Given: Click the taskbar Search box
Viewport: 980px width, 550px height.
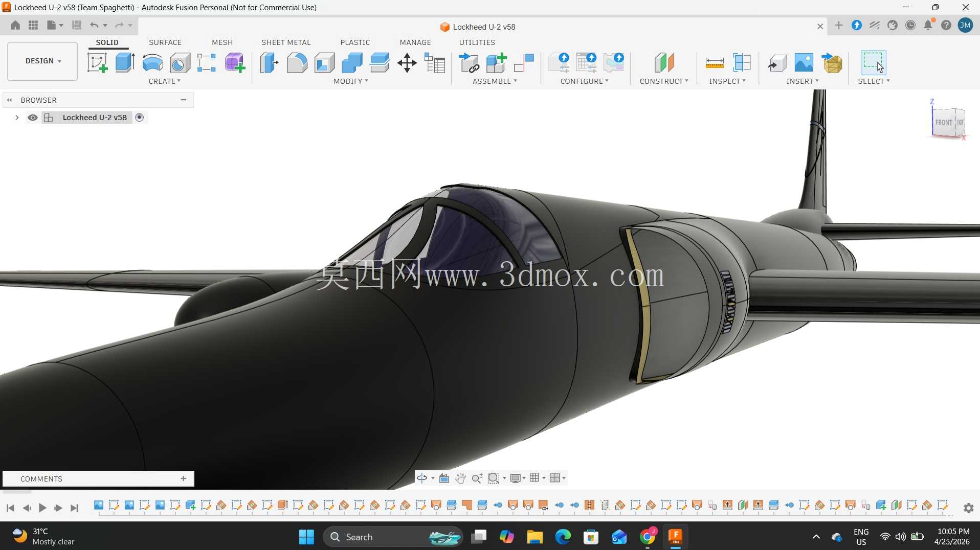Looking at the screenshot, I should pos(393,537).
